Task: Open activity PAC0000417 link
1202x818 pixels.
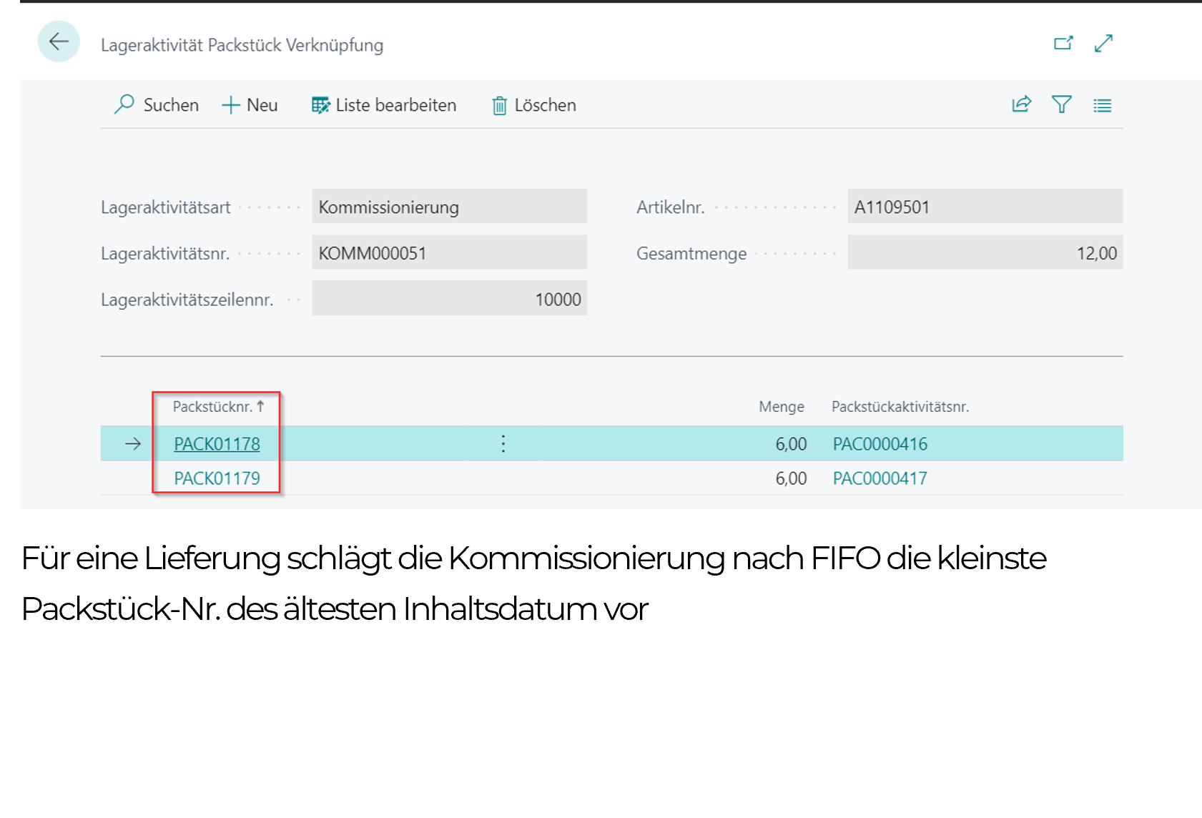Action: pyautogui.click(x=880, y=478)
